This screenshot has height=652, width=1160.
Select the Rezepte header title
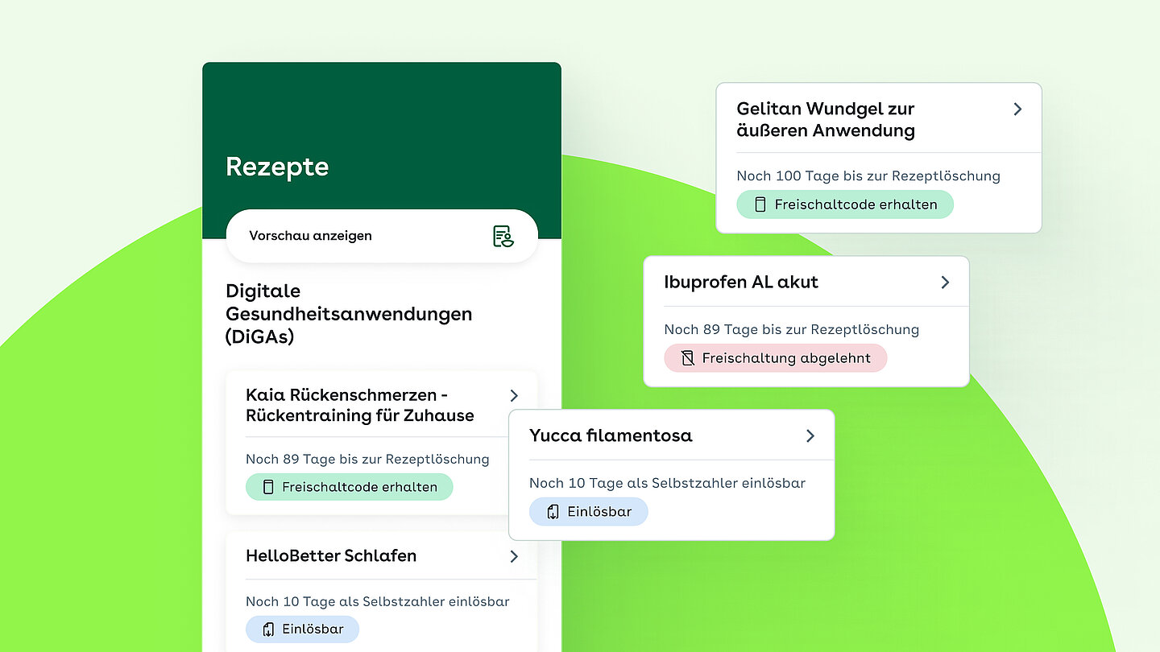coord(277,167)
